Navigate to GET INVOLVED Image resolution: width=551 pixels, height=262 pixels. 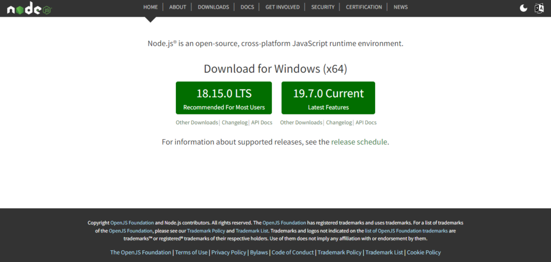coord(282,7)
